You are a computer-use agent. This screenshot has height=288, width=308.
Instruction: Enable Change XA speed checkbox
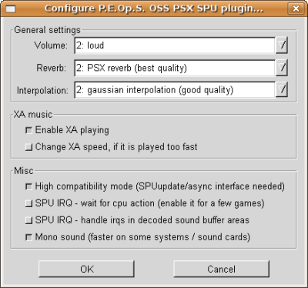[x=28, y=147]
